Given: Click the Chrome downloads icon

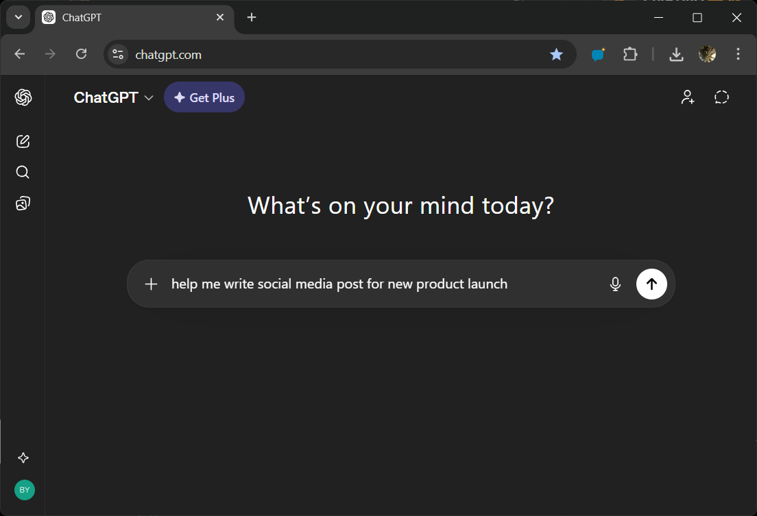Looking at the screenshot, I should click(x=676, y=54).
